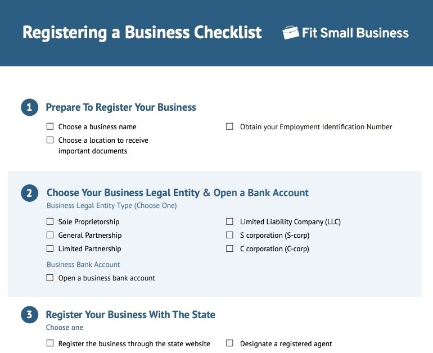Check the C corporation (C-corp) box

pyautogui.click(x=229, y=248)
